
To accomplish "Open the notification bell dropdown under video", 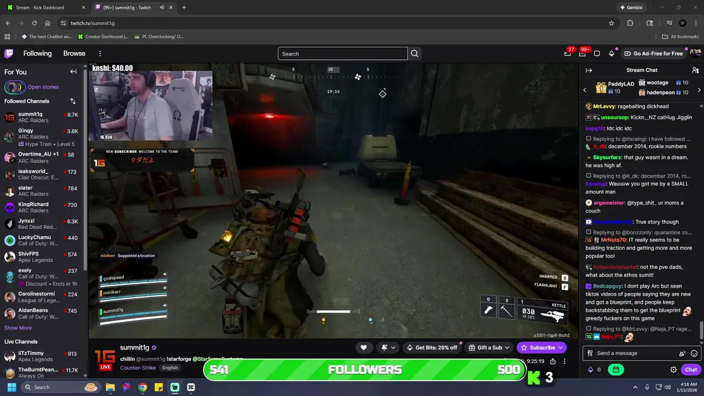I will click(387, 348).
